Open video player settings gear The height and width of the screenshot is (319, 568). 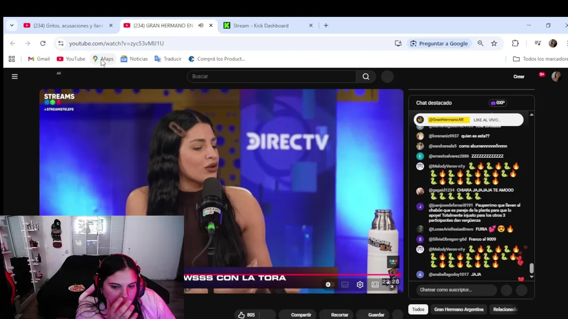click(360, 284)
